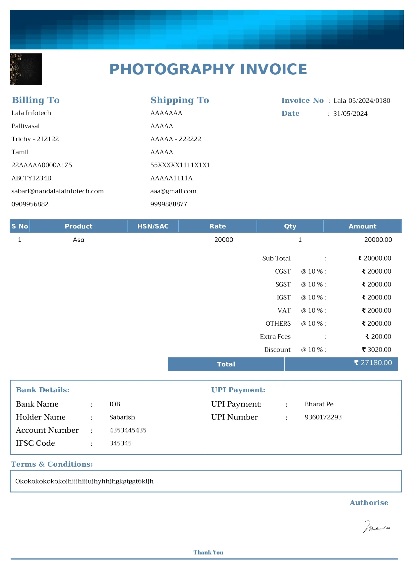Click the Thank You footer text
This screenshot has width=411, height=582.
(208, 552)
